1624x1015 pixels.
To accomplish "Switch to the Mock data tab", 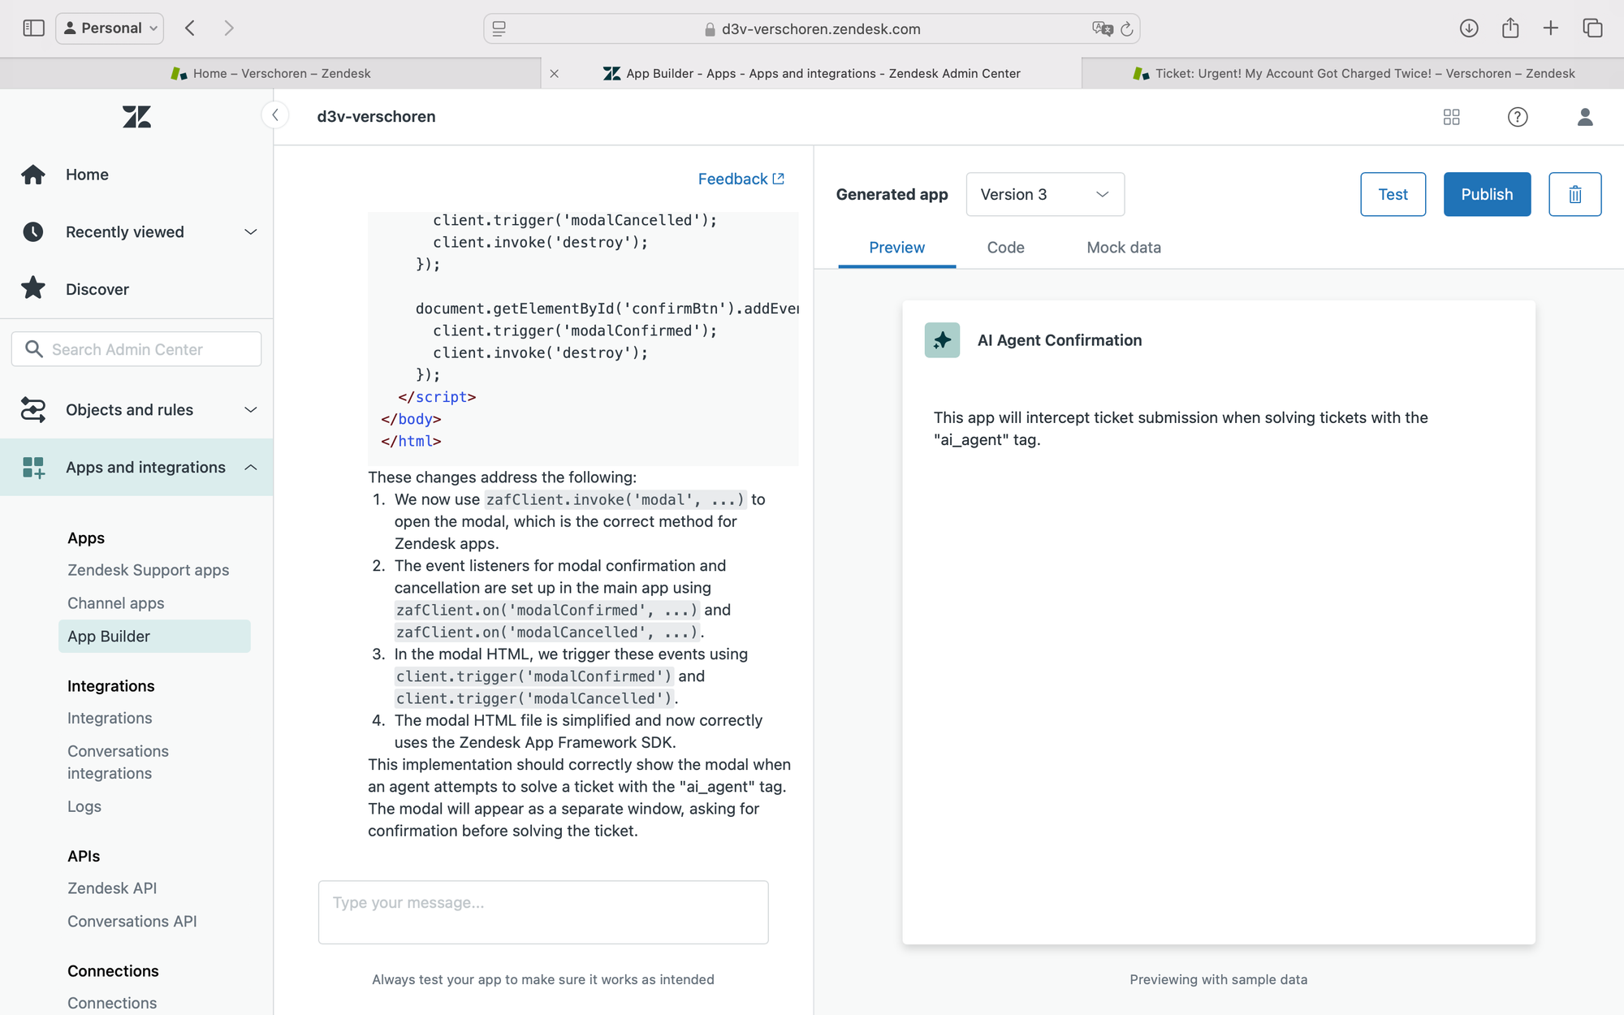I will click(1124, 248).
